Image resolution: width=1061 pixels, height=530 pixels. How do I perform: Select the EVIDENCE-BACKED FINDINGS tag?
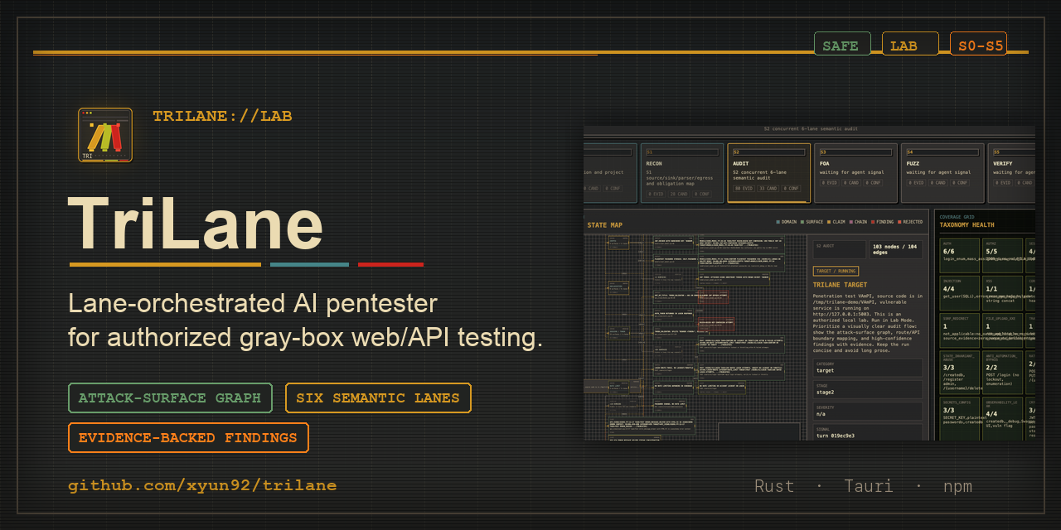click(188, 437)
